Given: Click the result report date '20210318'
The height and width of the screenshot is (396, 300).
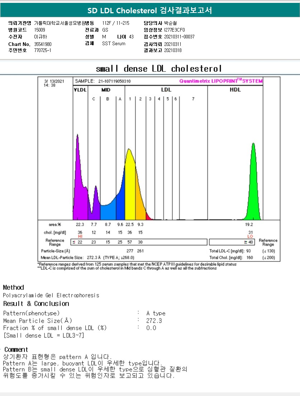Looking at the screenshot, I should (173, 50).
